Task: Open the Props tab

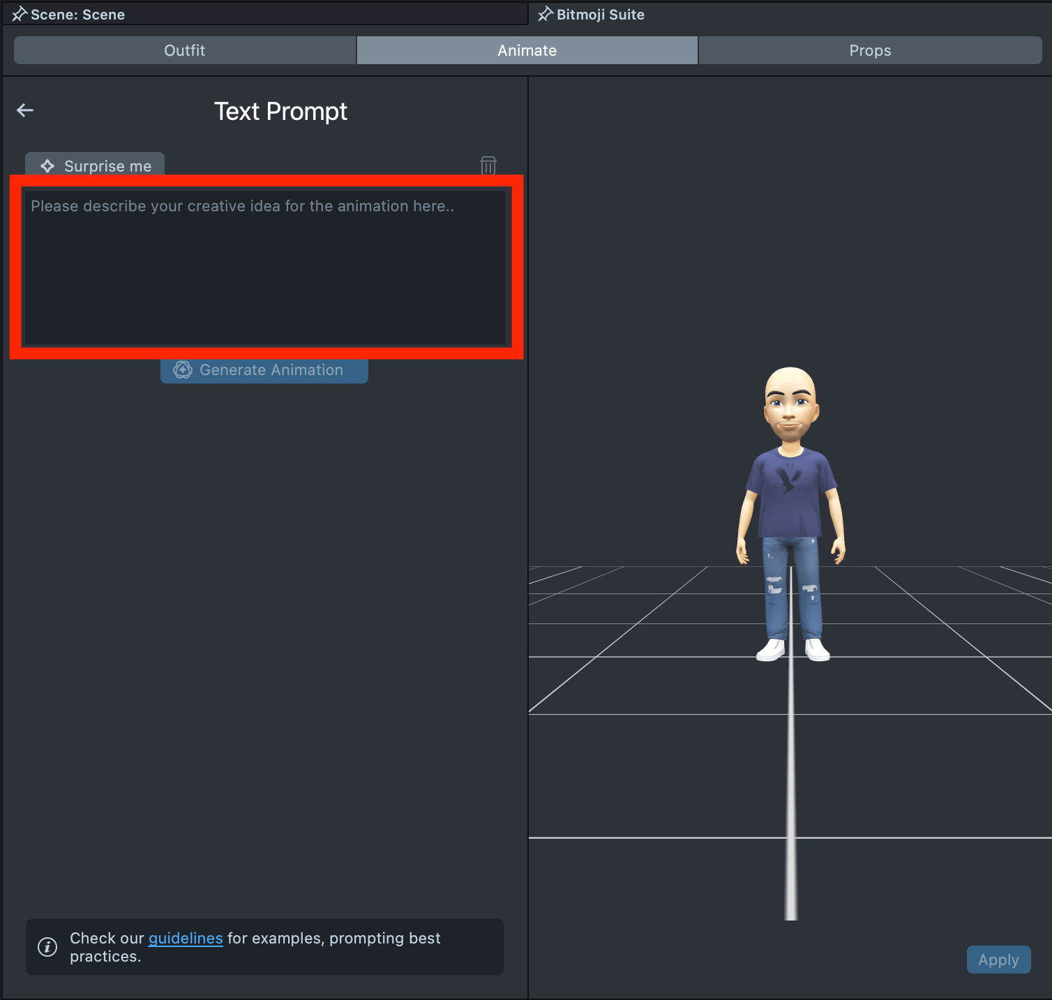Action: pos(870,50)
